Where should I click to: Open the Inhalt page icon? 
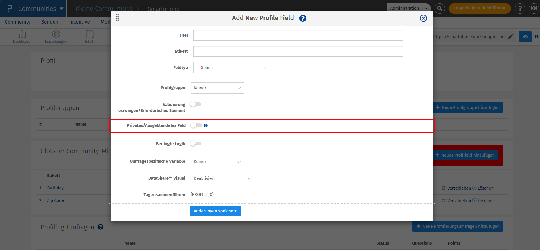click(x=90, y=34)
